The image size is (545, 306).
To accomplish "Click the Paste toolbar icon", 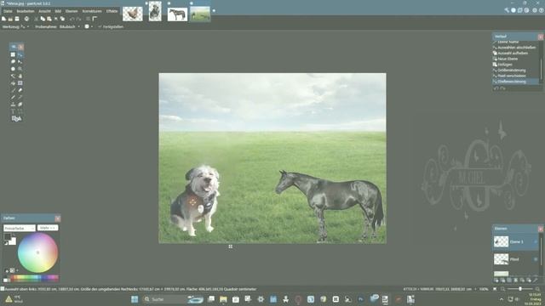I will coord(49,19).
